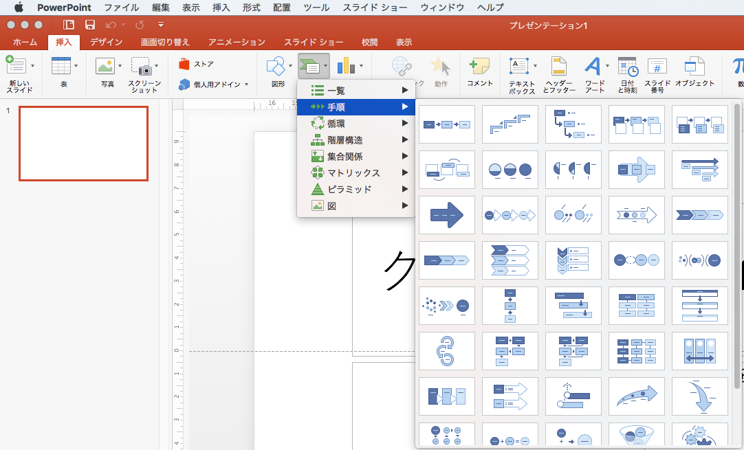
Task: Open the Table (表) dropdown
Action: click(x=76, y=67)
